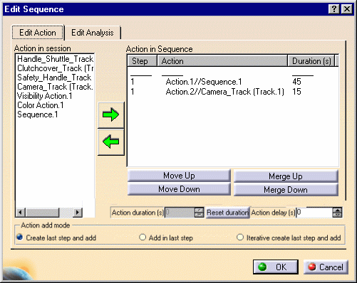Screen dimensions: 357x283
Task: Click the Duration (s) column header
Action: click(311, 61)
